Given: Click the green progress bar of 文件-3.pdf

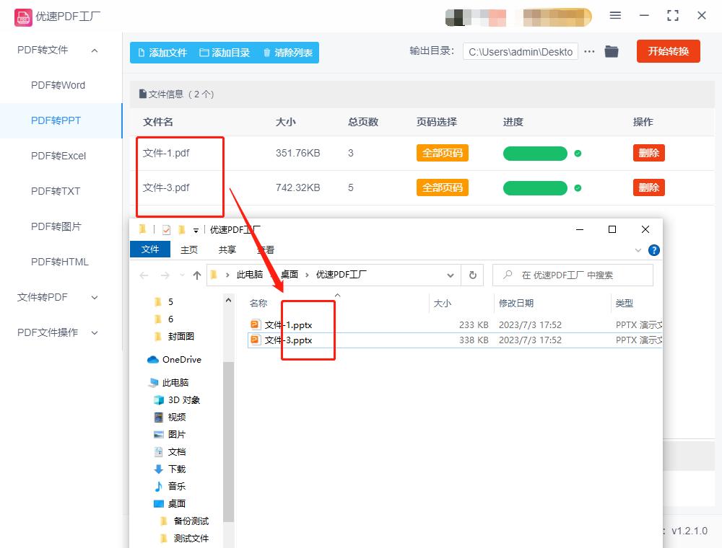Looking at the screenshot, I should [535, 187].
